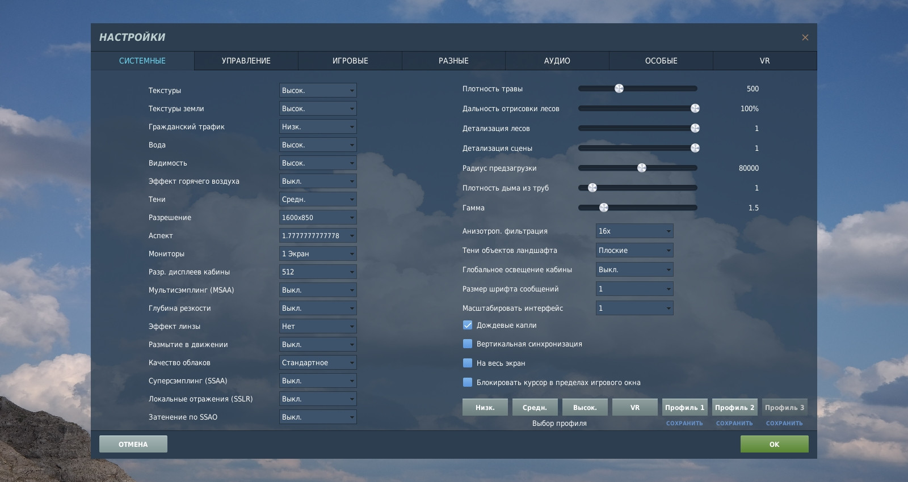Click the Радиус предзагрузки slider handle

point(642,168)
